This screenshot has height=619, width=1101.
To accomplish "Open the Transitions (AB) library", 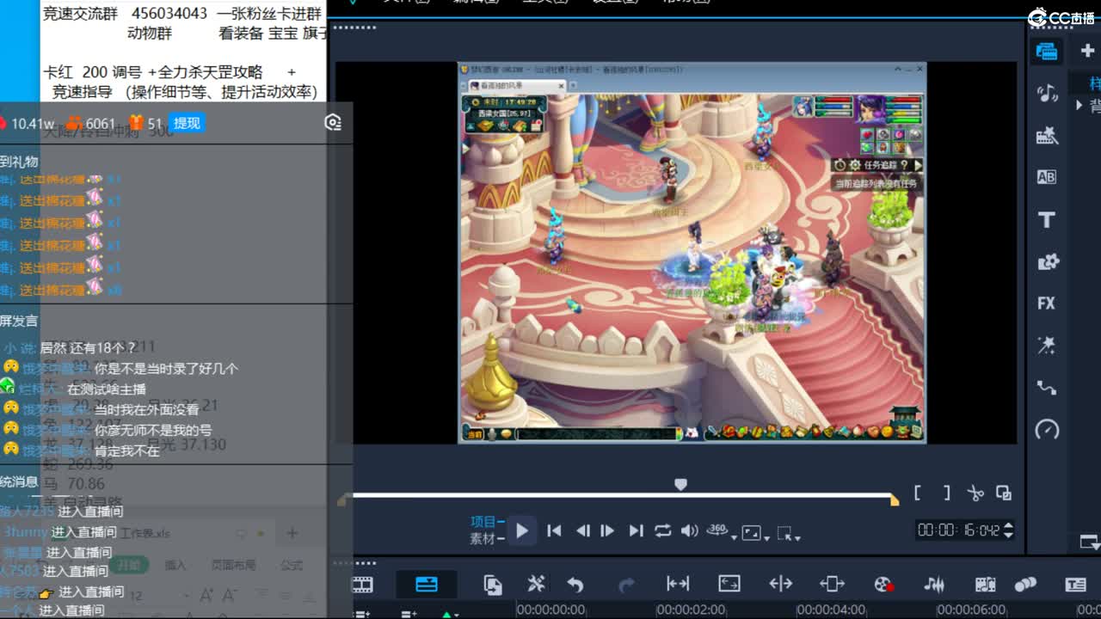I will coord(1047,177).
